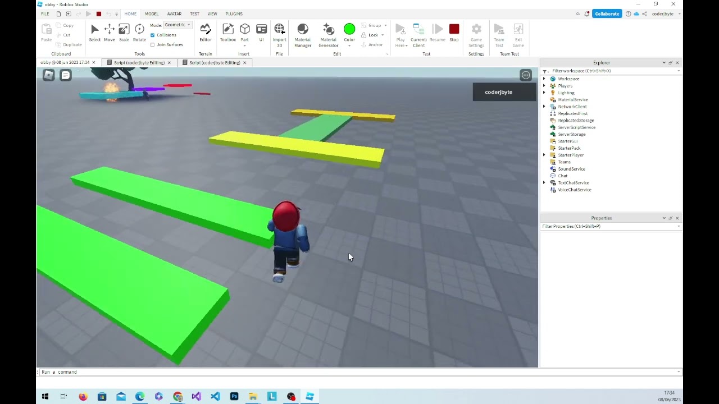This screenshot has height=404, width=719.
Task: Open Material Manager
Action: (303, 35)
